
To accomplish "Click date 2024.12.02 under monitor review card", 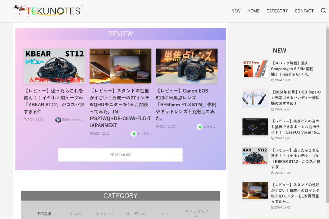I will (x=101, y=134).
